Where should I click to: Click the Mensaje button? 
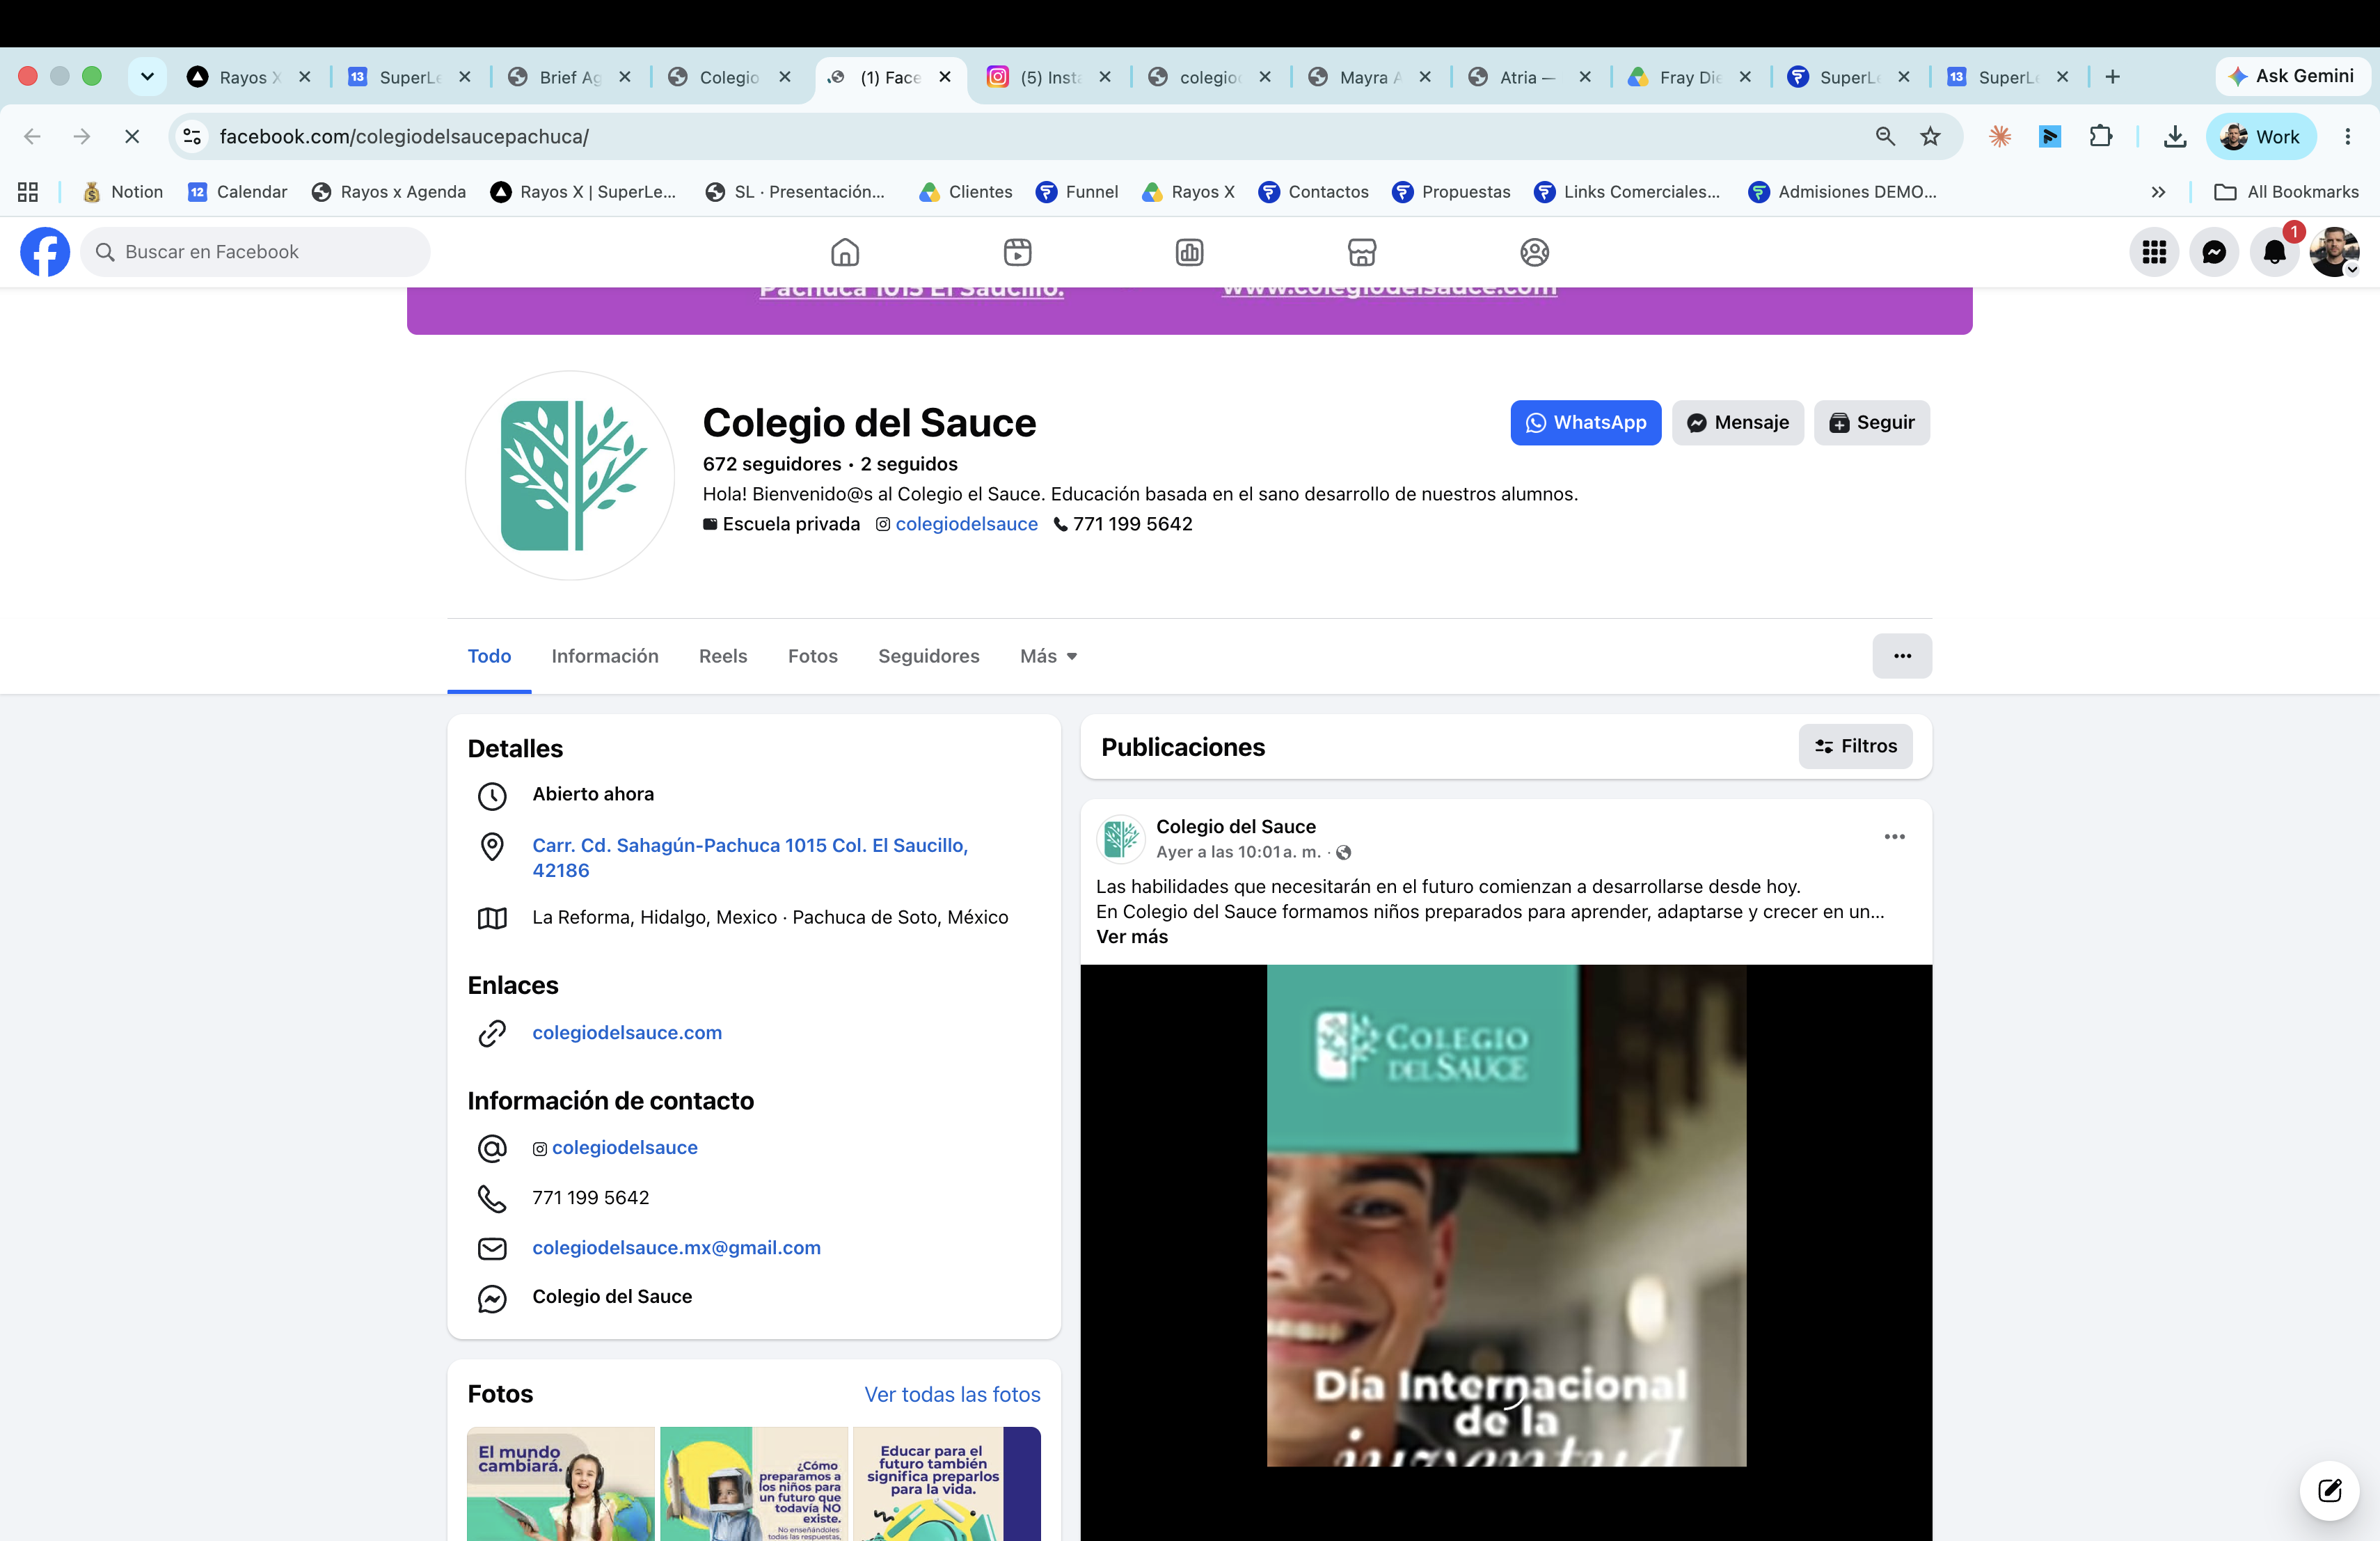[1737, 423]
